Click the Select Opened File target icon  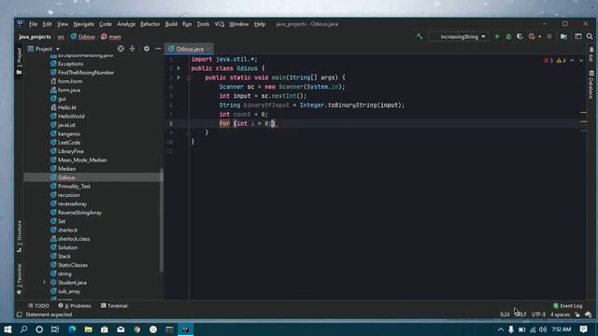click(x=121, y=49)
